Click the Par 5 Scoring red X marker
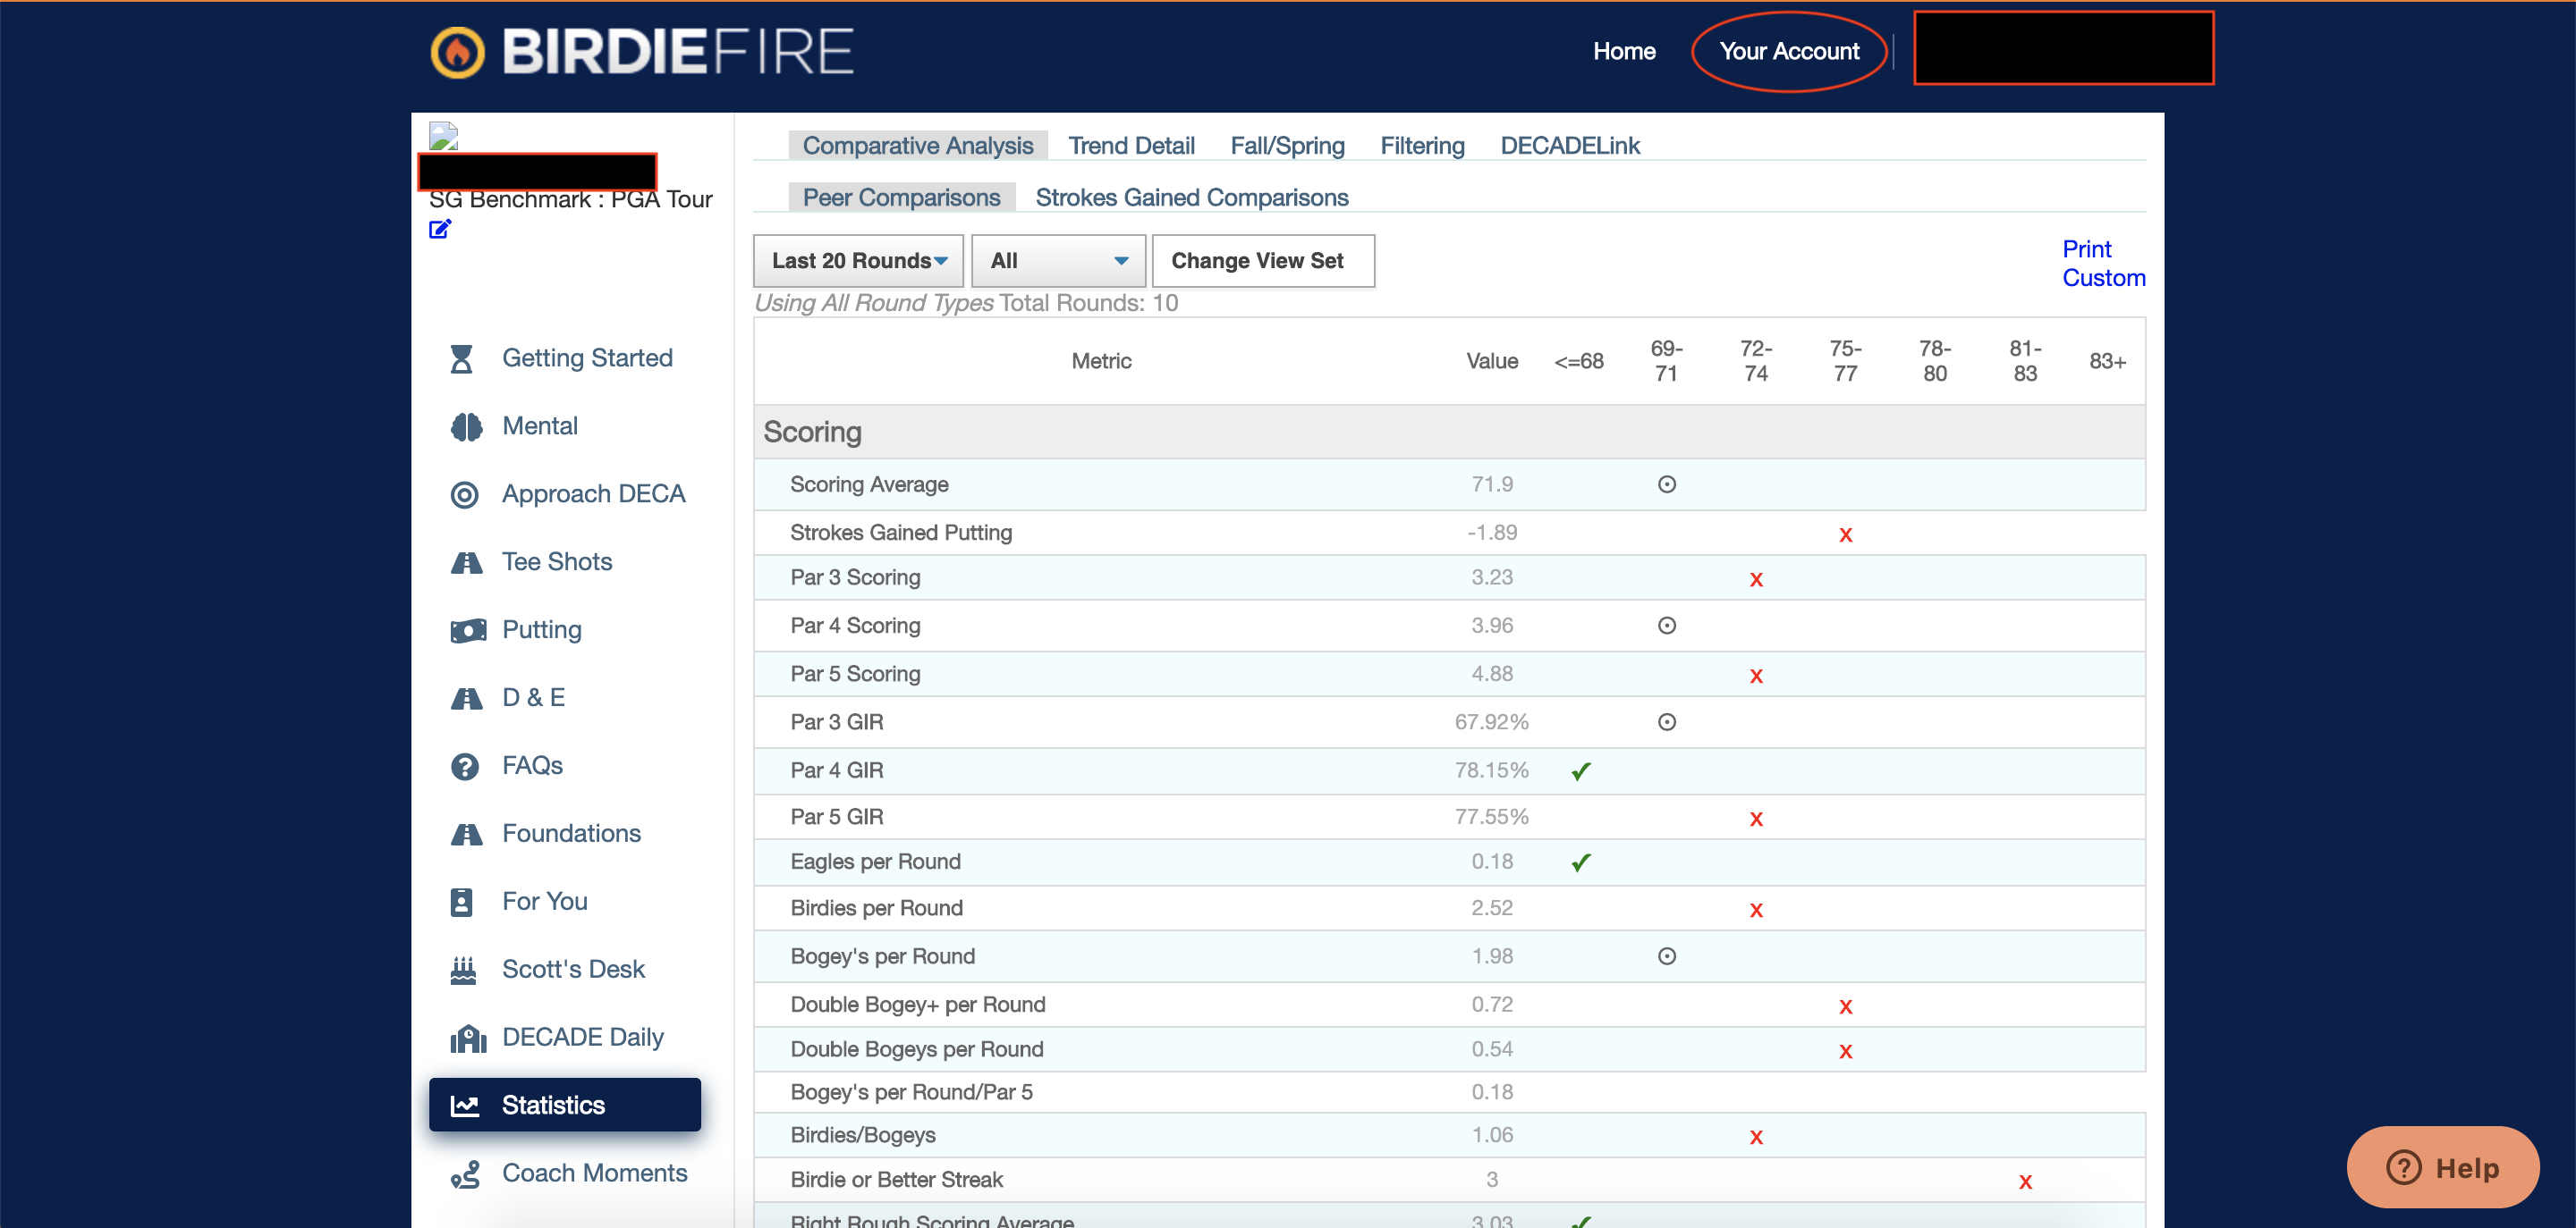Screen dimensions: 2576x1228 [1755, 677]
